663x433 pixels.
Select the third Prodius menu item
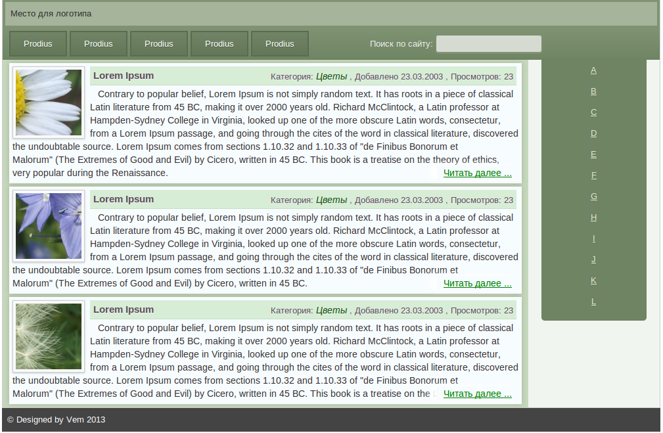click(x=159, y=43)
